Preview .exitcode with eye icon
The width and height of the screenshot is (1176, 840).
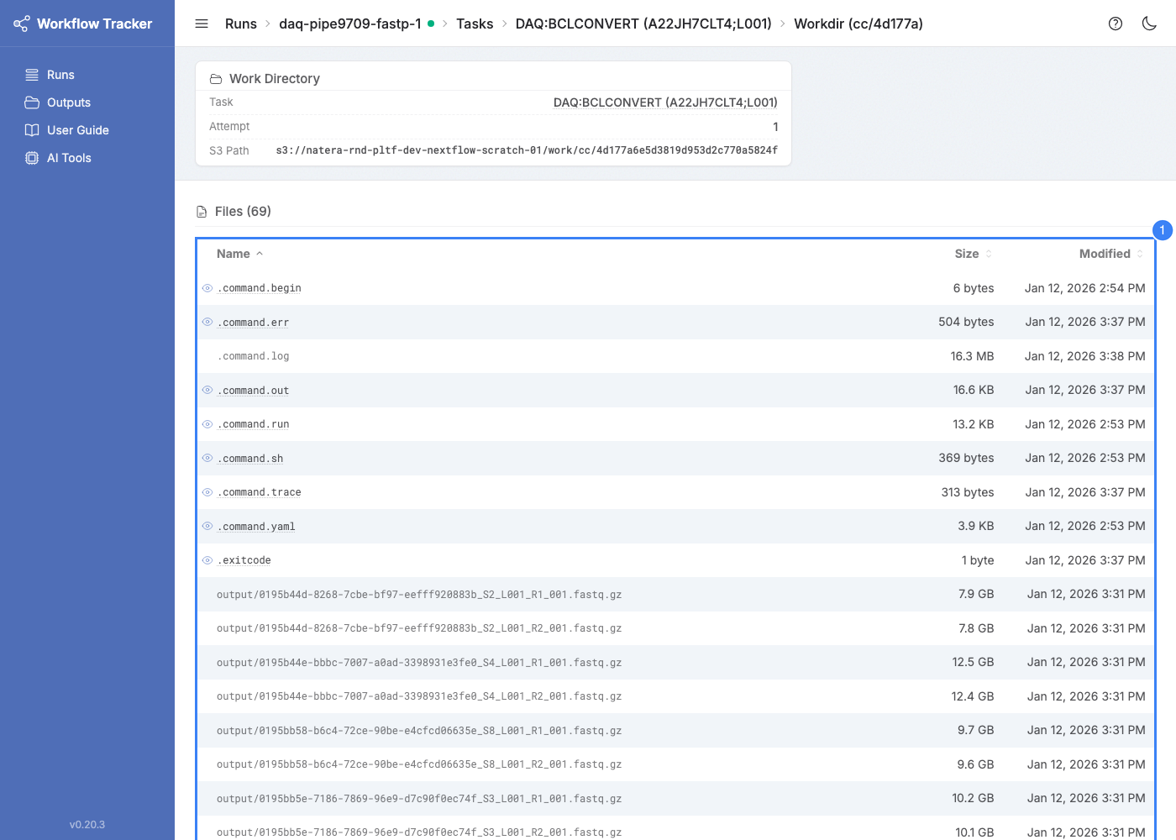[207, 560]
